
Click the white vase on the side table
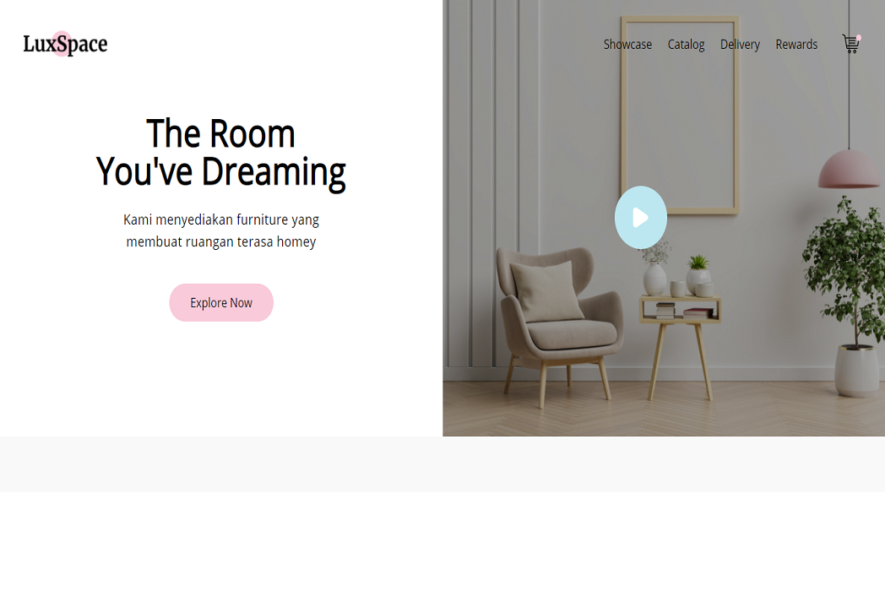(x=654, y=278)
